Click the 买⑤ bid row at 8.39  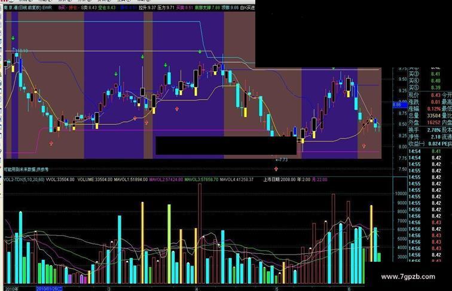click(425, 88)
